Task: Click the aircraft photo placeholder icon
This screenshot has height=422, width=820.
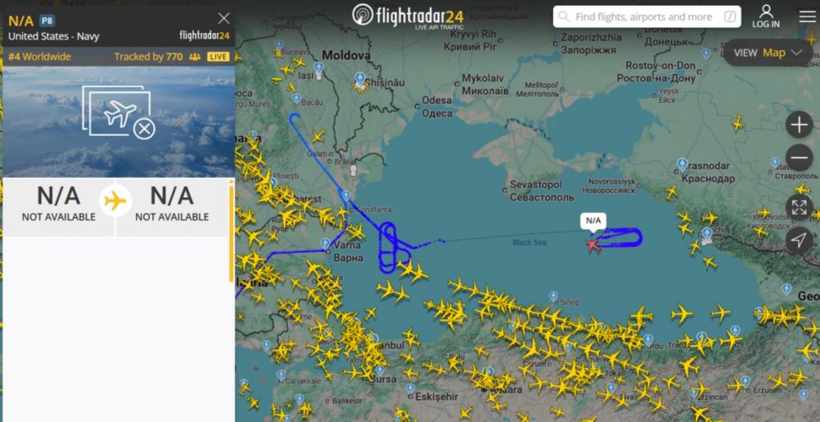Action: click(x=118, y=112)
